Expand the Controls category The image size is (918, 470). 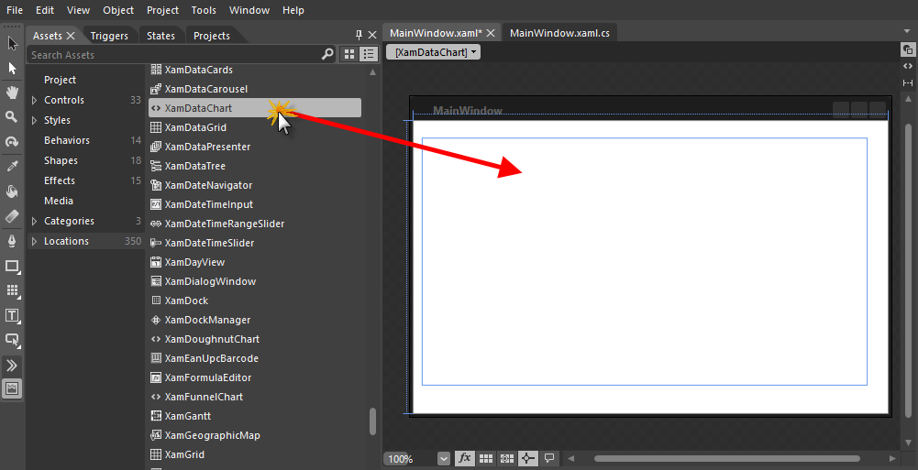pyautogui.click(x=35, y=100)
